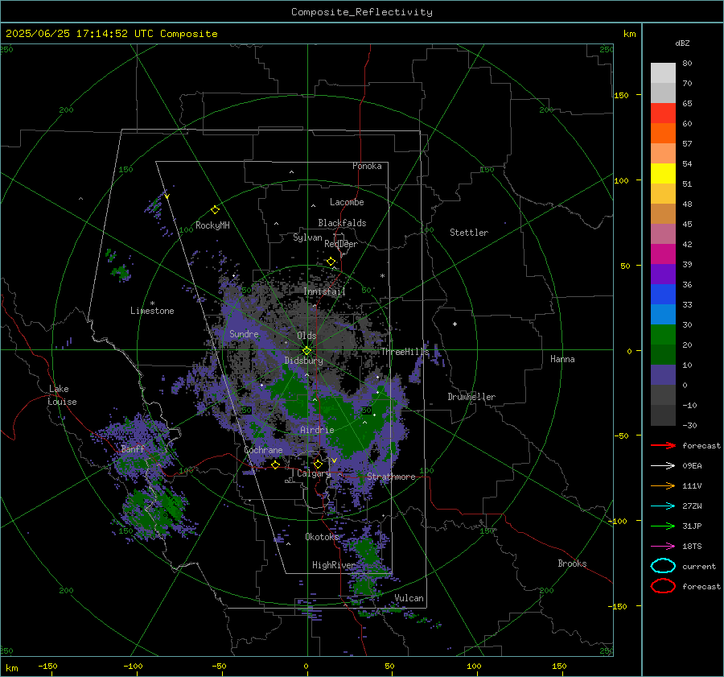Click the -100 tick label on bottom axis
Viewport: 724px width, 677px height.
point(133,666)
